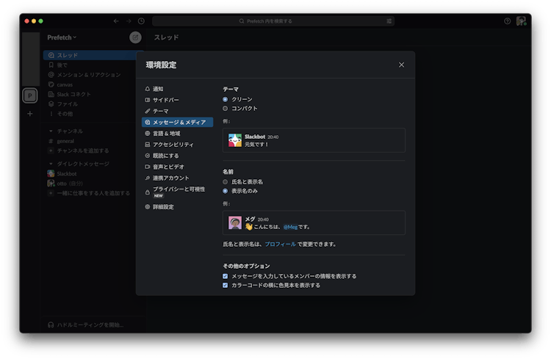Open 通知 settings tab
Image resolution: width=551 pixels, height=359 pixels.
(x=178, y=89)
